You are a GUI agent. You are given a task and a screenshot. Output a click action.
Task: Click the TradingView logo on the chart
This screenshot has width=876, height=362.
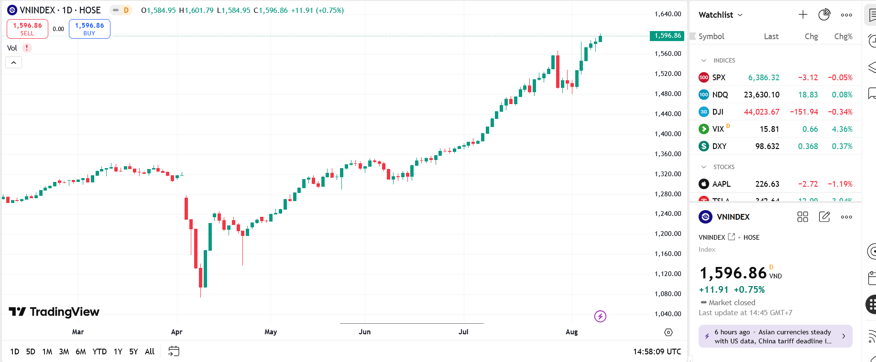coord(54,312)
